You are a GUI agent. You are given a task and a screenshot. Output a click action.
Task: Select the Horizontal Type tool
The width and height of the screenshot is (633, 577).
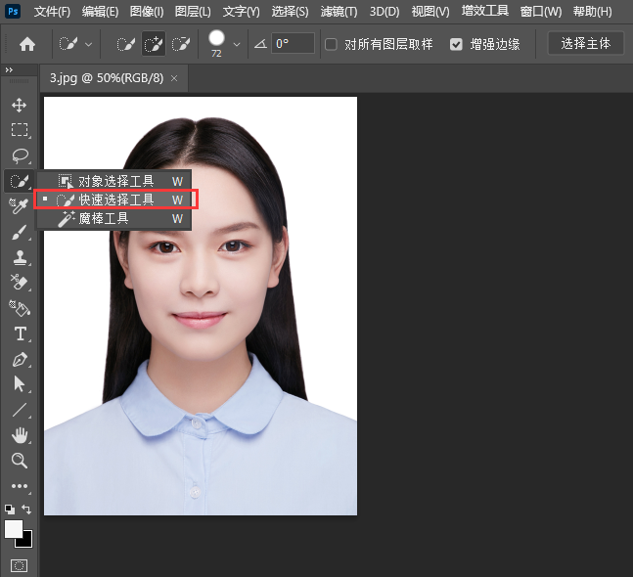[x=19, y=333]
